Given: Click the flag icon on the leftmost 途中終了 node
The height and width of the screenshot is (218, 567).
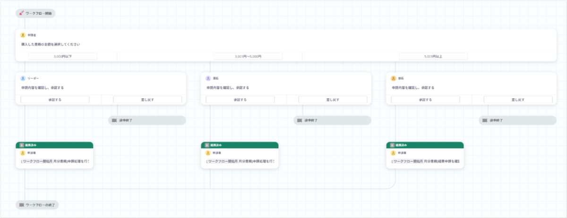Looking at the screenshot, I should (x=114, y=120).
